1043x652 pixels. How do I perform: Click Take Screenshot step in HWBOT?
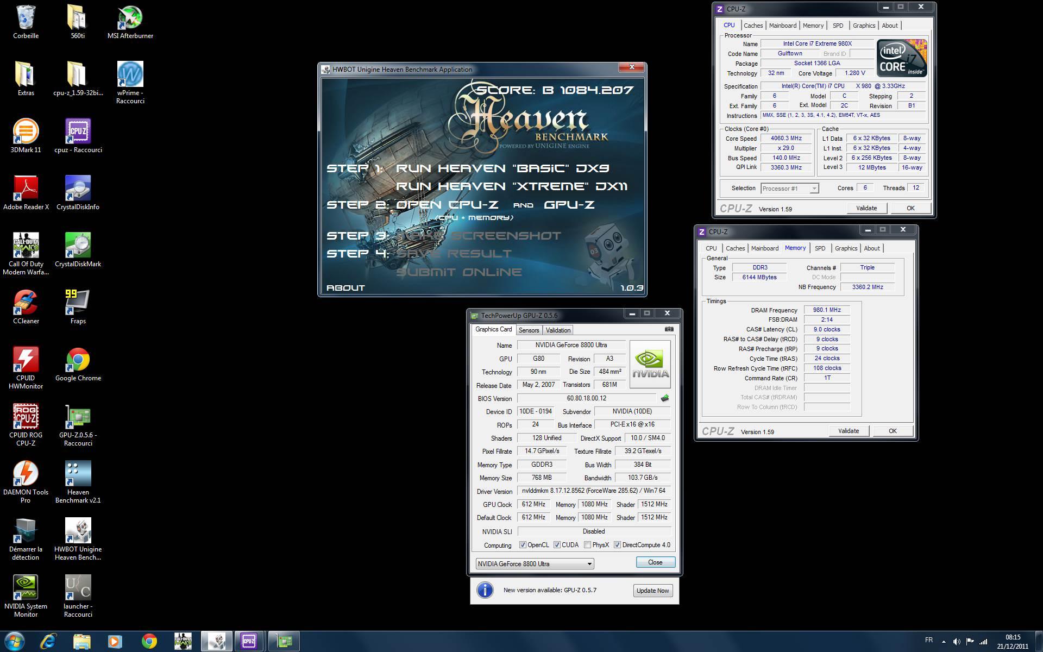[479, 236]
